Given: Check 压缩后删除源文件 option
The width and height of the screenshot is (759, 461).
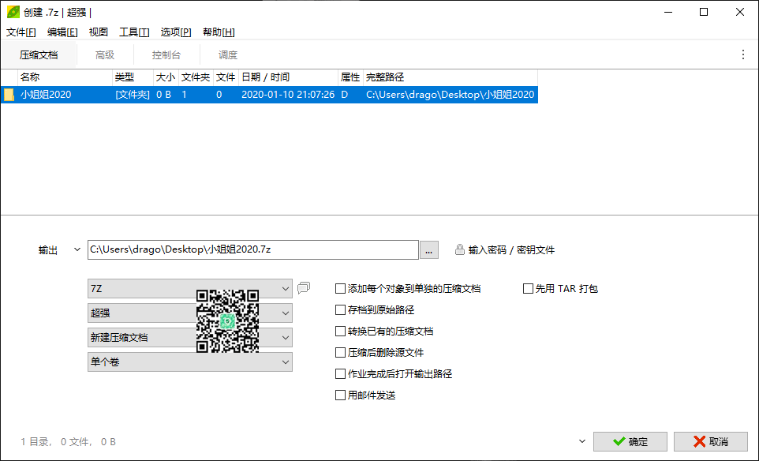Looking at the screenshot, I should (340, 353).
